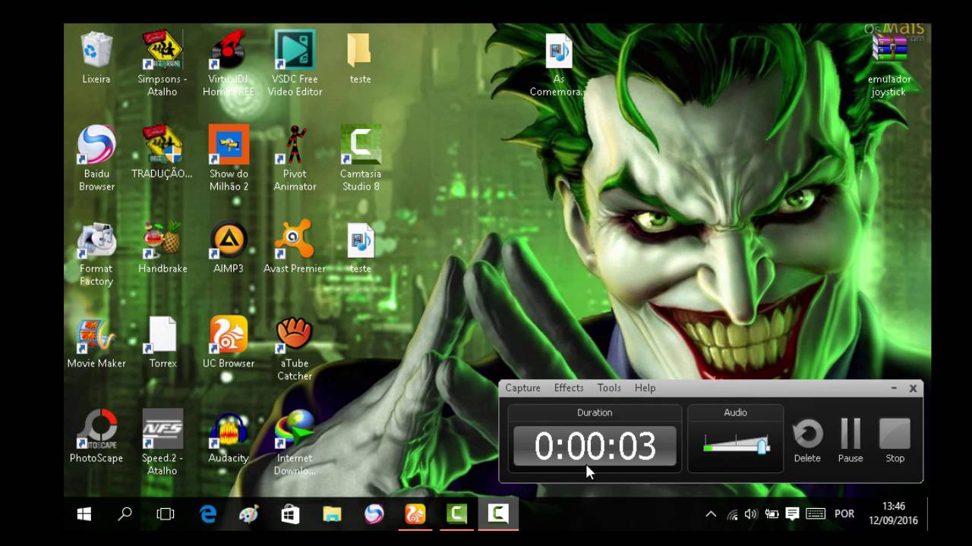
Task: Select the Audacity desktop shortcut
Action: tap(229, 436)
